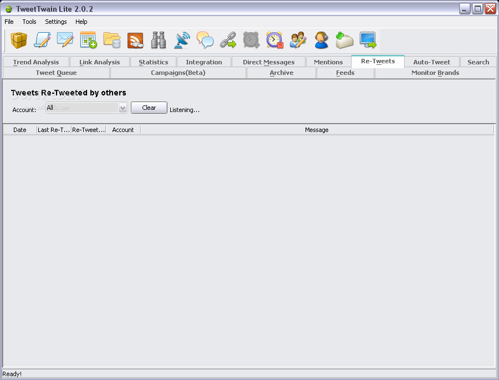Switch to the Search tab
The image size is (499, 380).
[x=478, y=62]
